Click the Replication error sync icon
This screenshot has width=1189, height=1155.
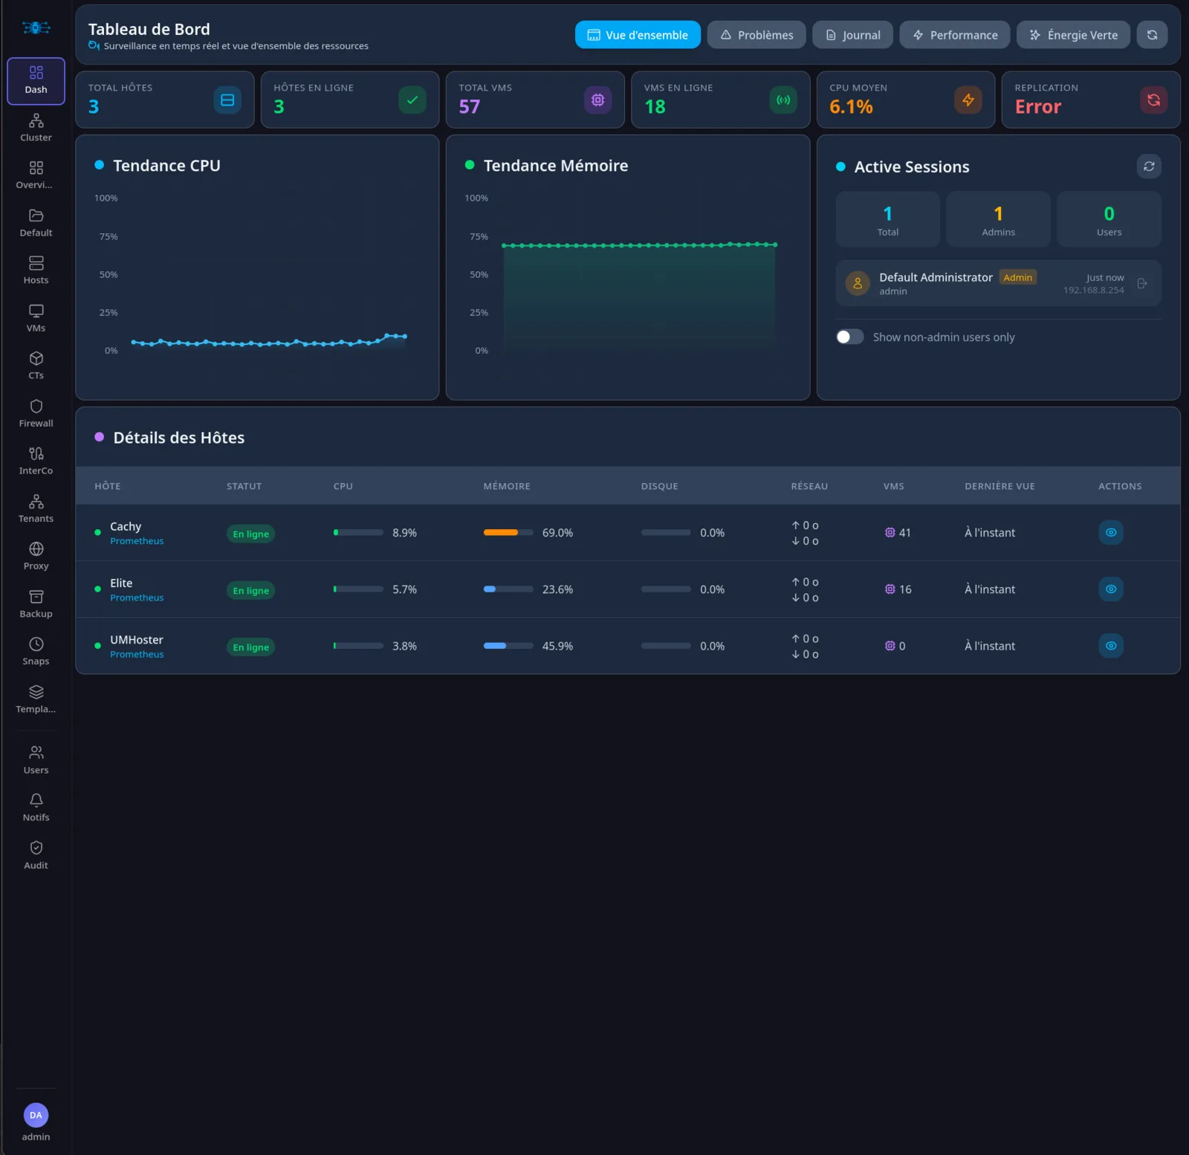1153,100
